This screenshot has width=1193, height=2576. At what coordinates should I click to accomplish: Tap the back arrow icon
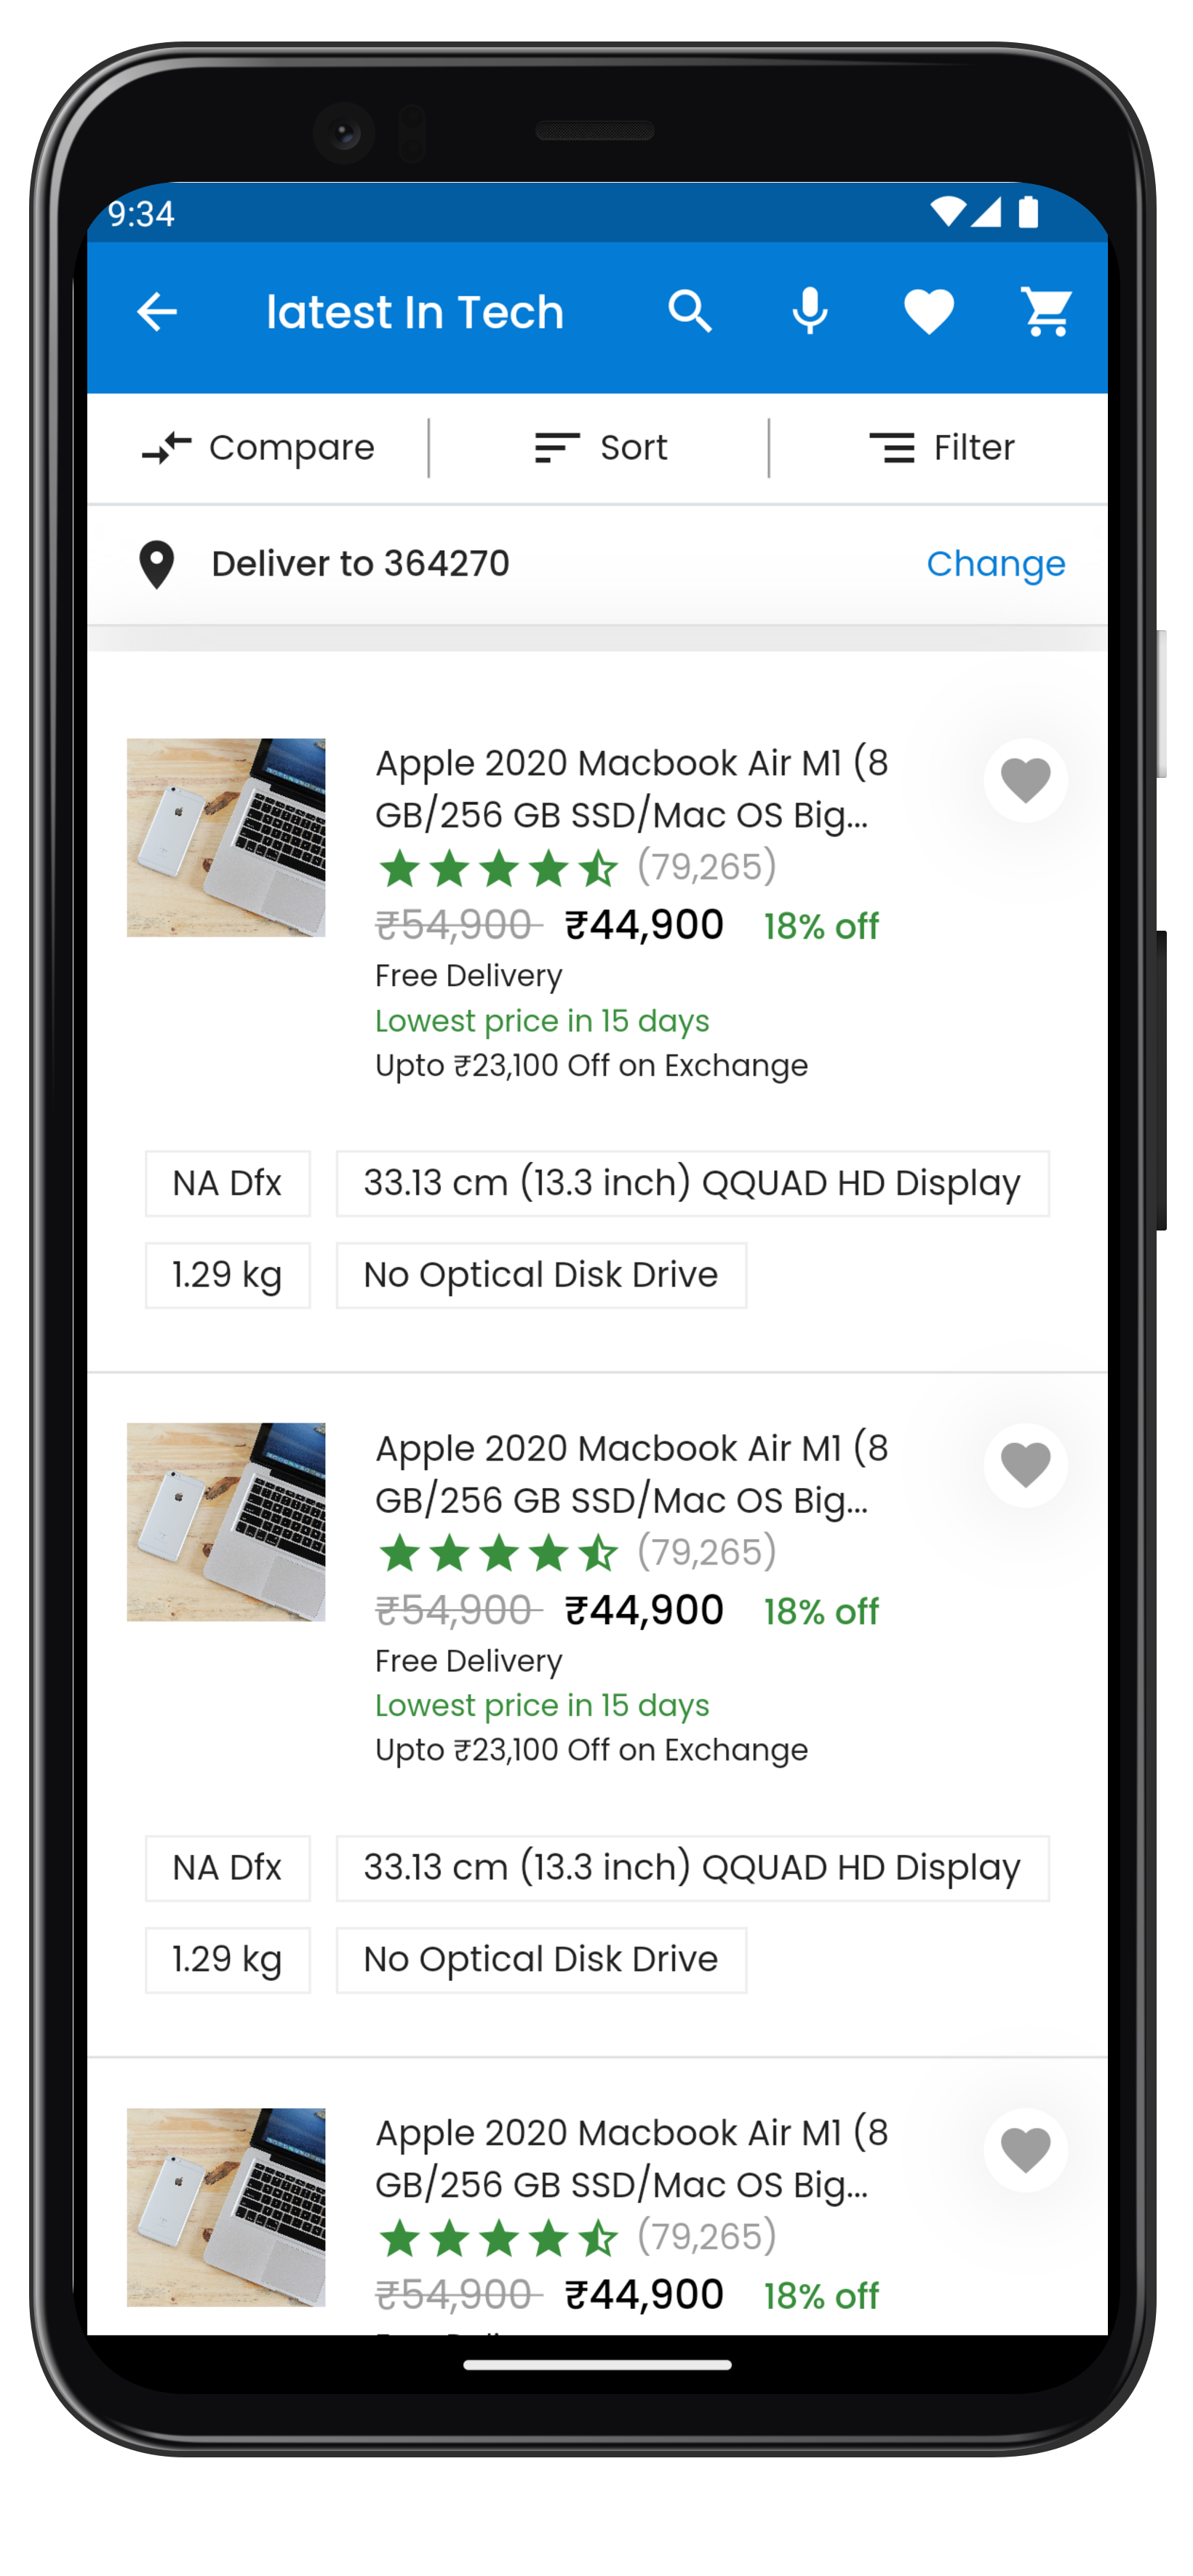[x=157, y=312]
